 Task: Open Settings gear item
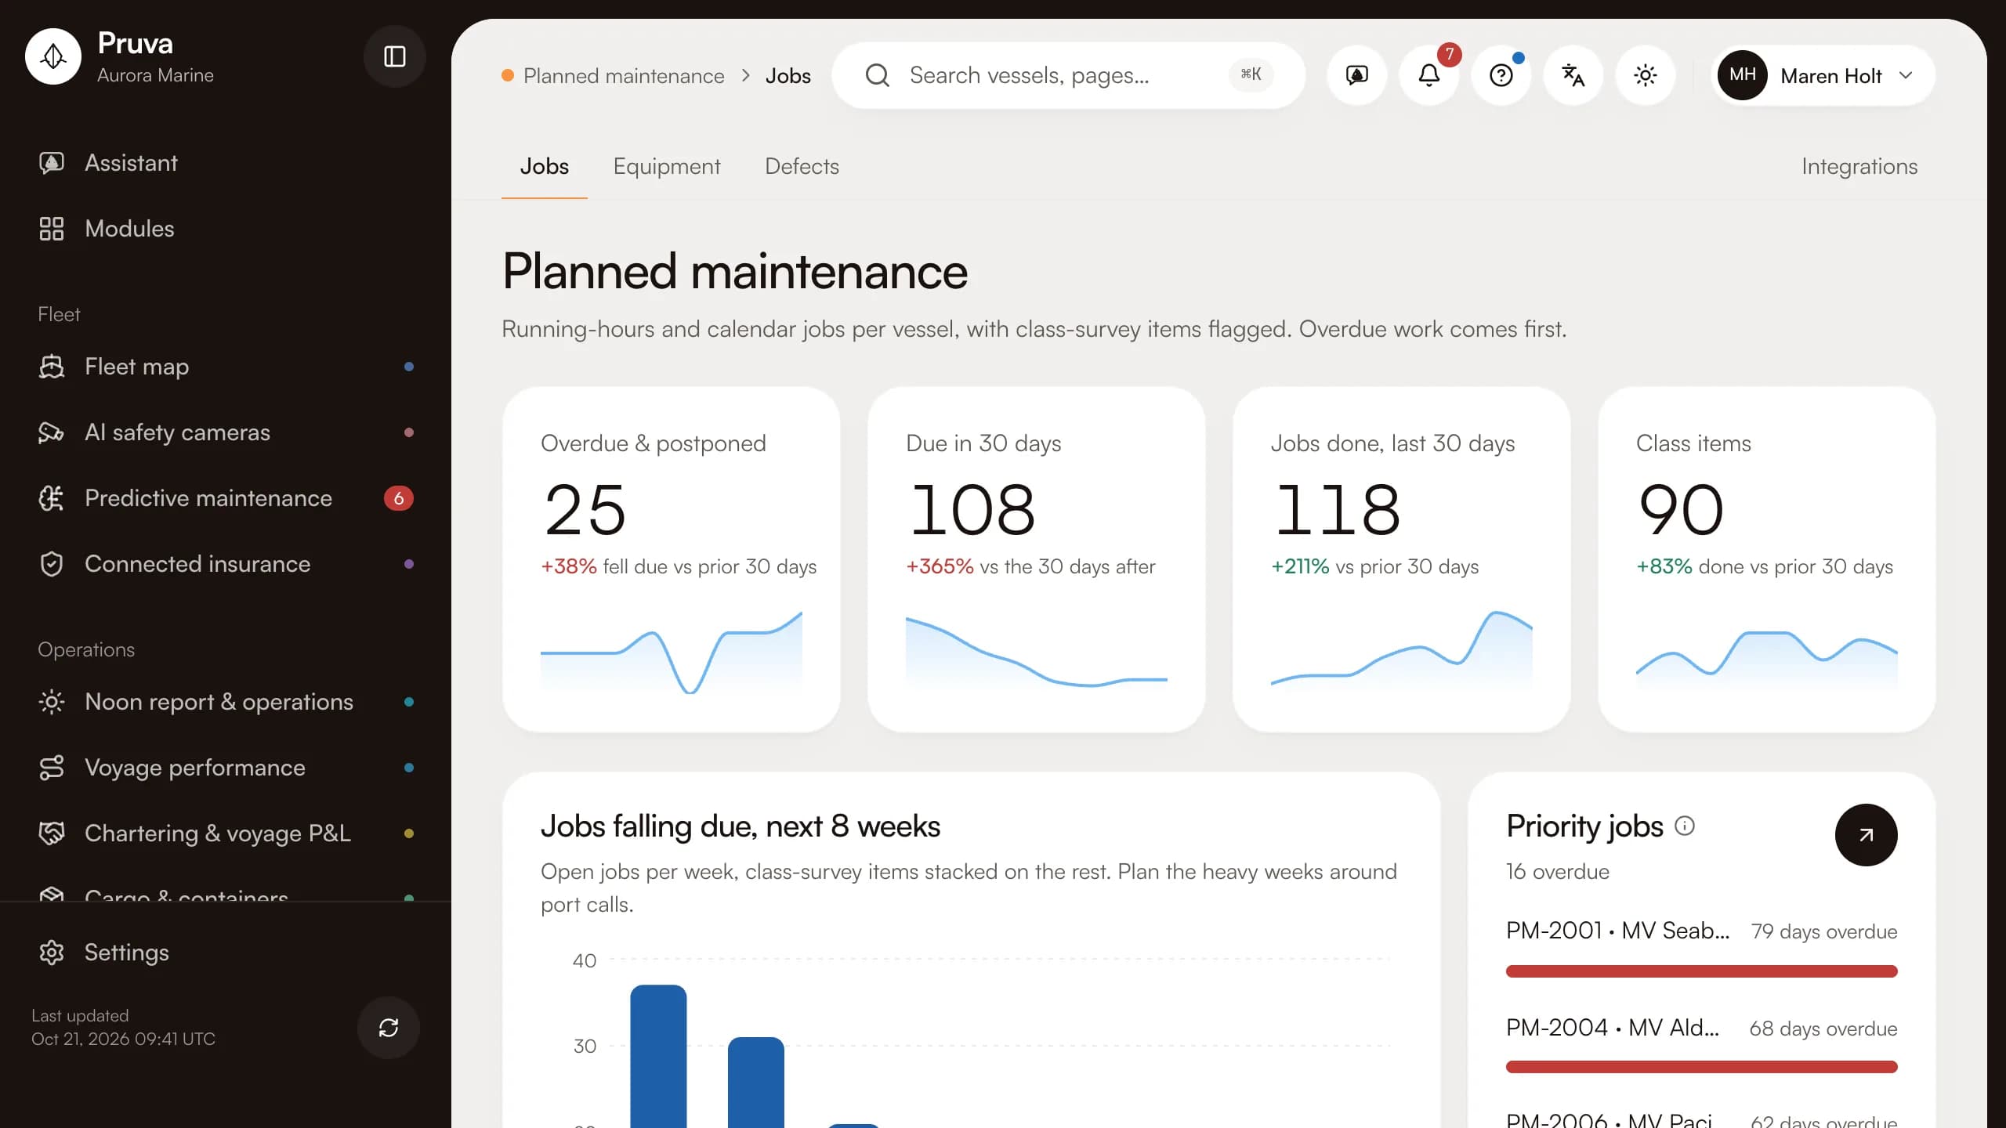tap(226, 953)
